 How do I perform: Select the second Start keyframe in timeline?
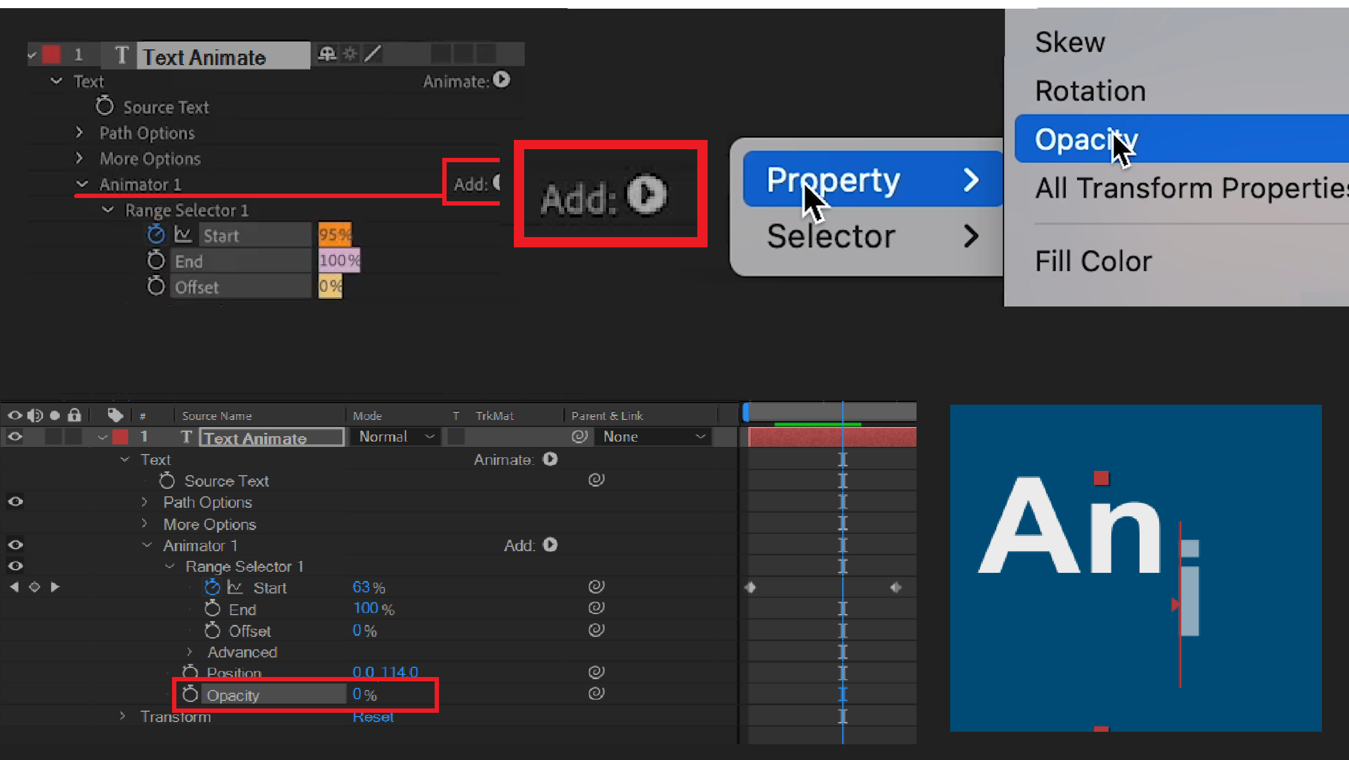[895, 587]
